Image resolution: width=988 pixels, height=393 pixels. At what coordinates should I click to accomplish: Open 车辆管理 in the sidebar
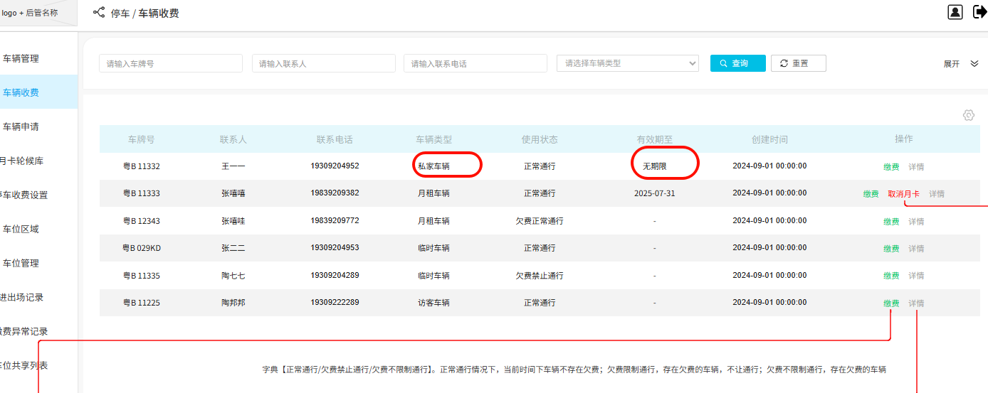(21, 58)
